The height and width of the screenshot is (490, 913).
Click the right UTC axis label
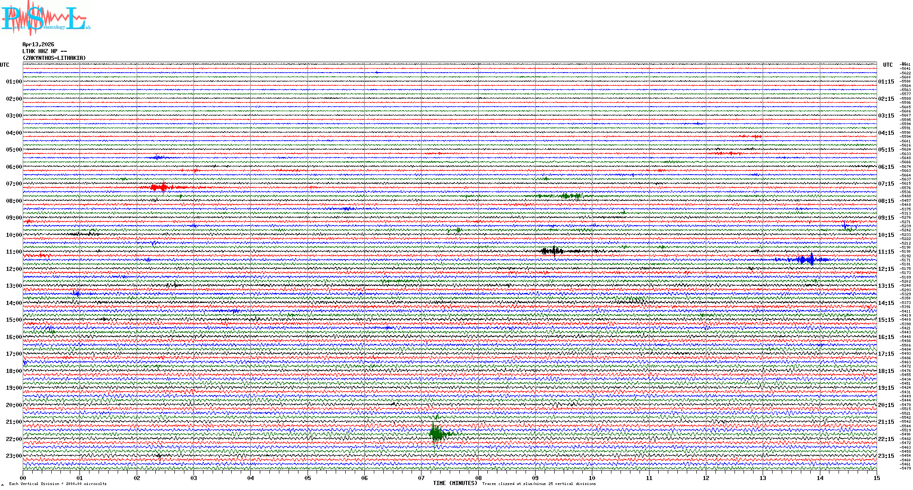coord(888,65)
